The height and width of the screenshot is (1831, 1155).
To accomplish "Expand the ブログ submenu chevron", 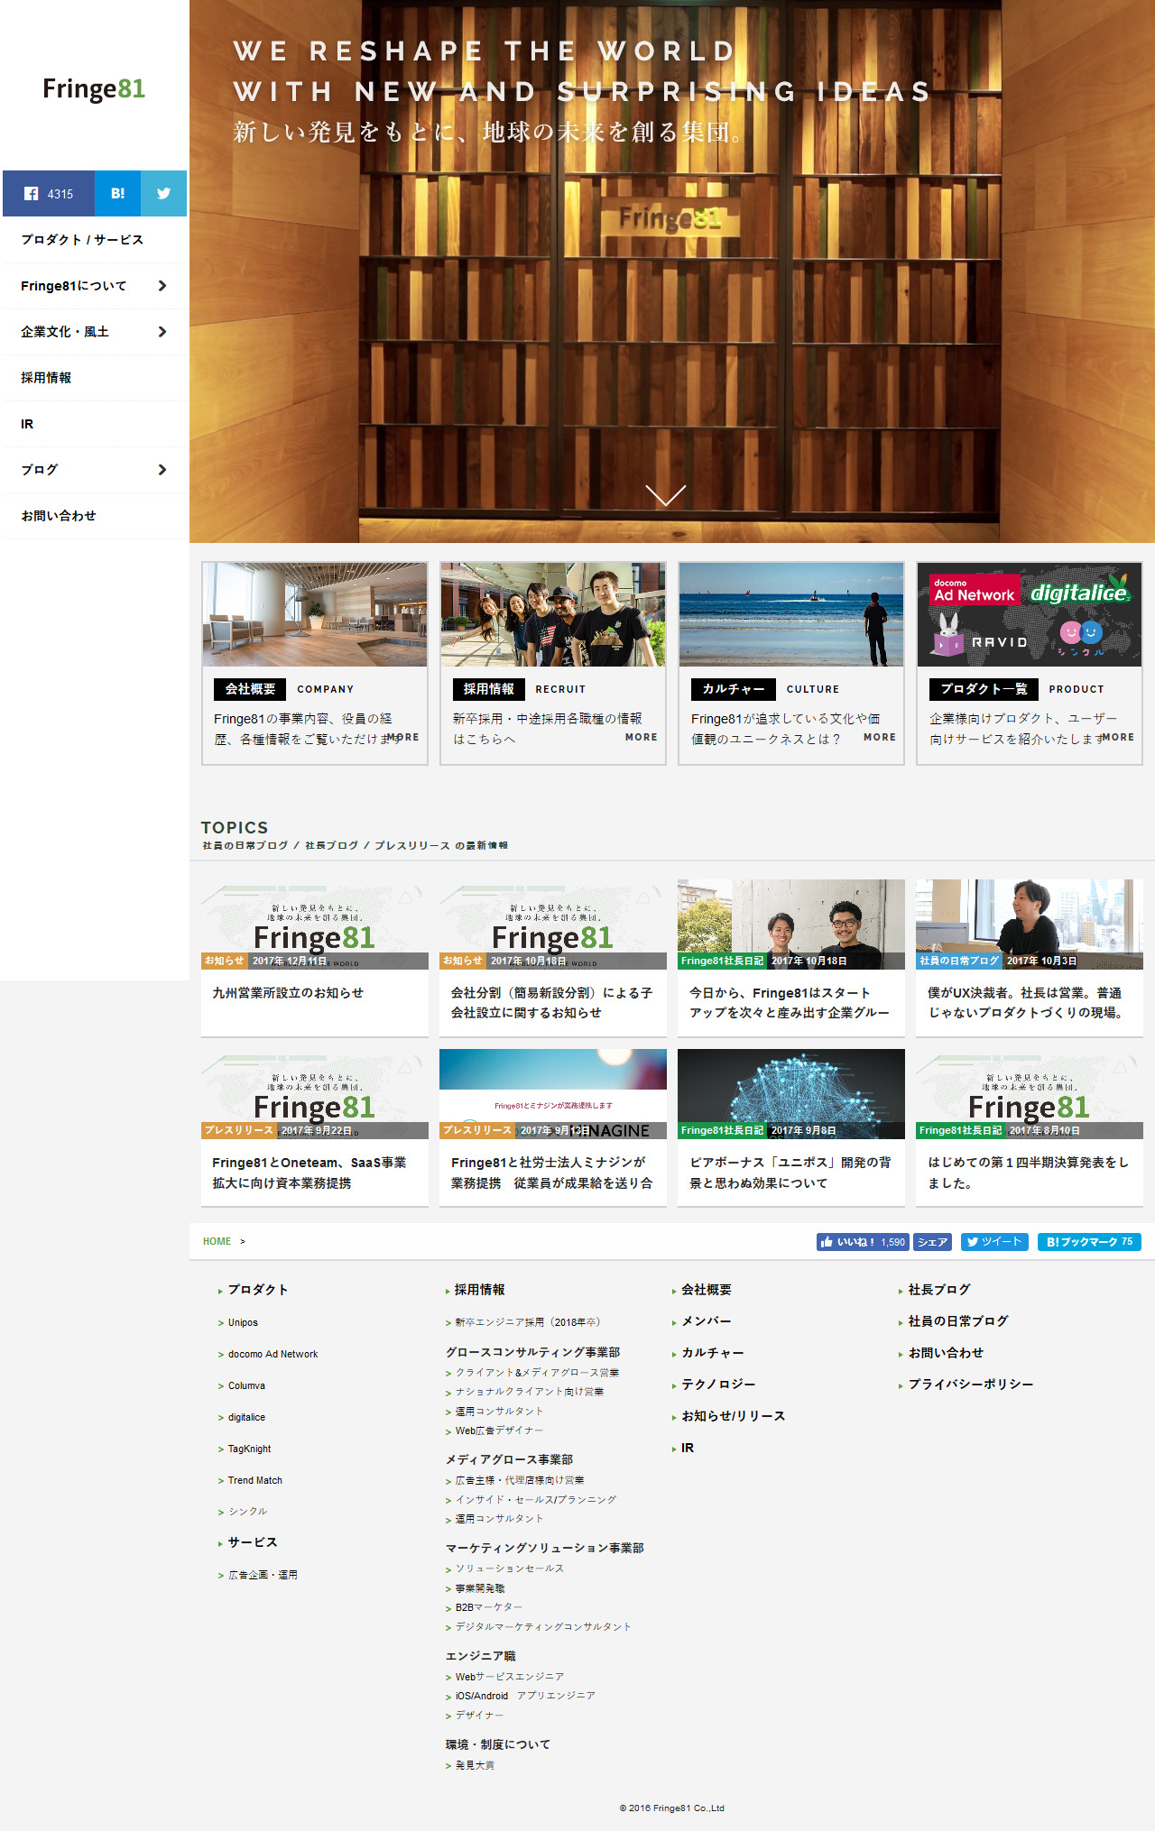I will click(162, 470).
